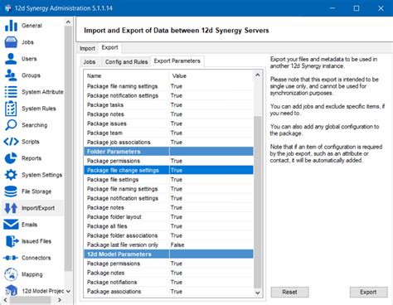Click the Scripts label in sidebar
Image resolution: width=393 pixels, height=305 pixels.
(x=31, y=142)
